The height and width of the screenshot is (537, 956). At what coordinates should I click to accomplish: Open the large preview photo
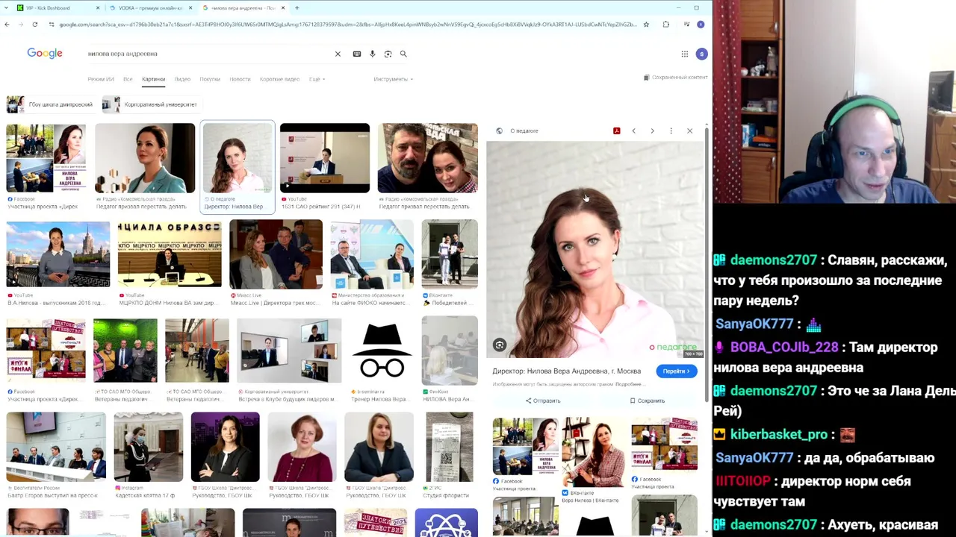595,251
